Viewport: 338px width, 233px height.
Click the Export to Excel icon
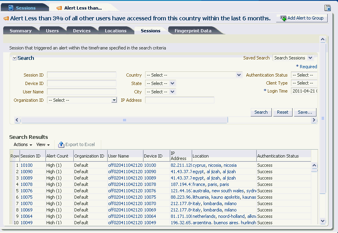tap(62, 144)
